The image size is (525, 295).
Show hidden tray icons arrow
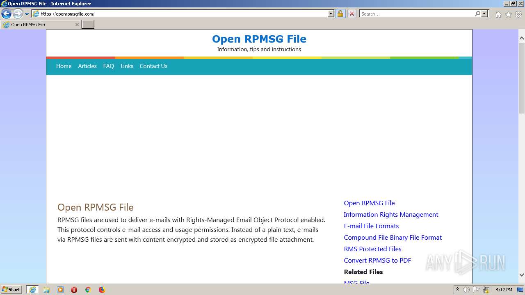click(457, 290)
